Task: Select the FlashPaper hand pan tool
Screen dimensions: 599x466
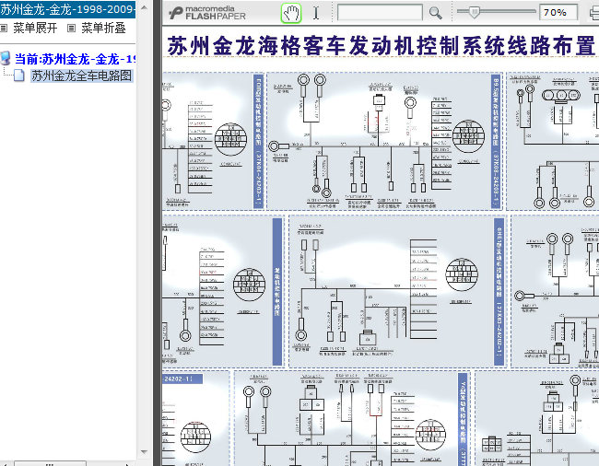Action: (x=291, y=13)
